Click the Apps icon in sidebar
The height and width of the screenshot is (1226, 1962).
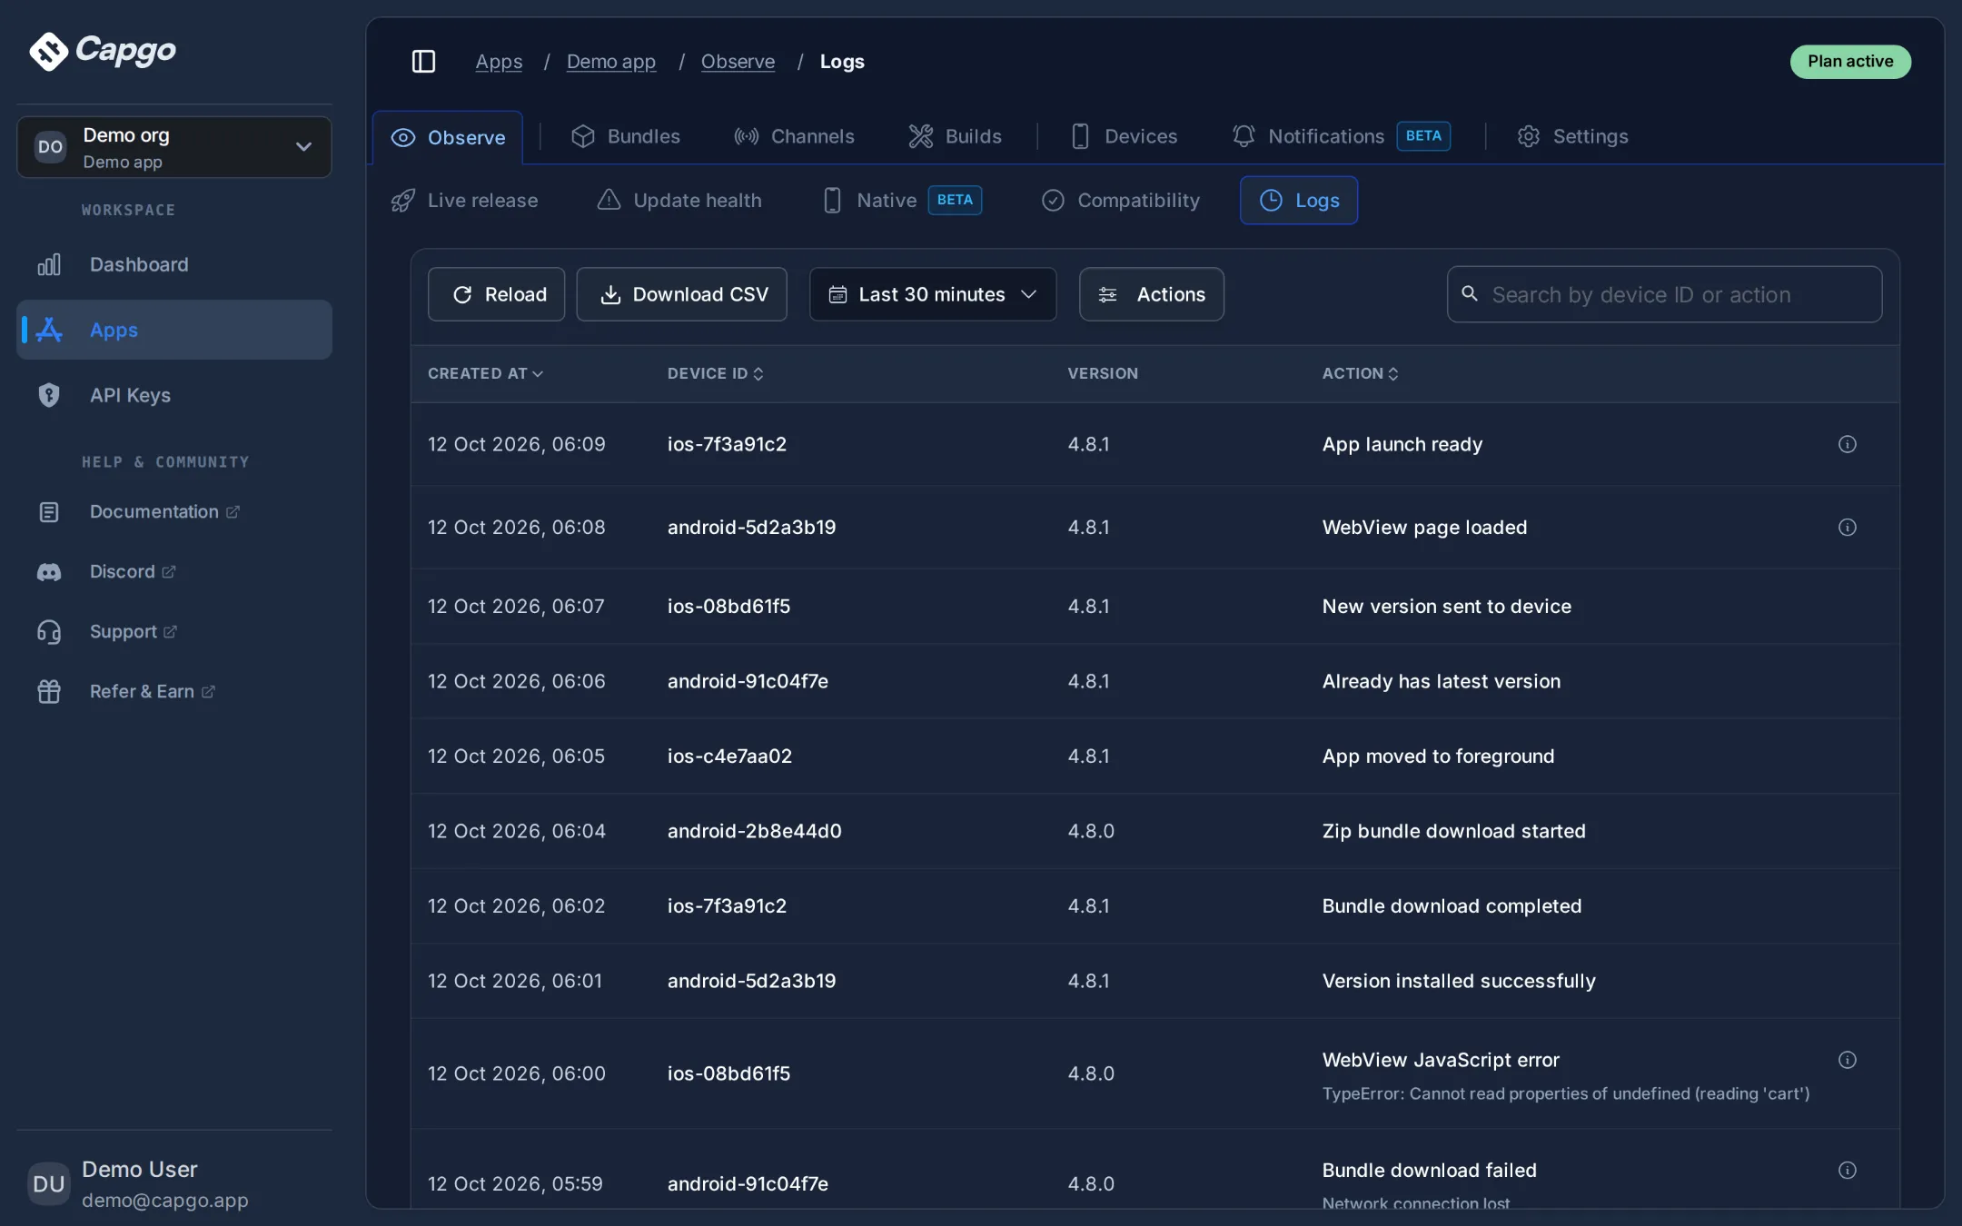click(49, 330)
